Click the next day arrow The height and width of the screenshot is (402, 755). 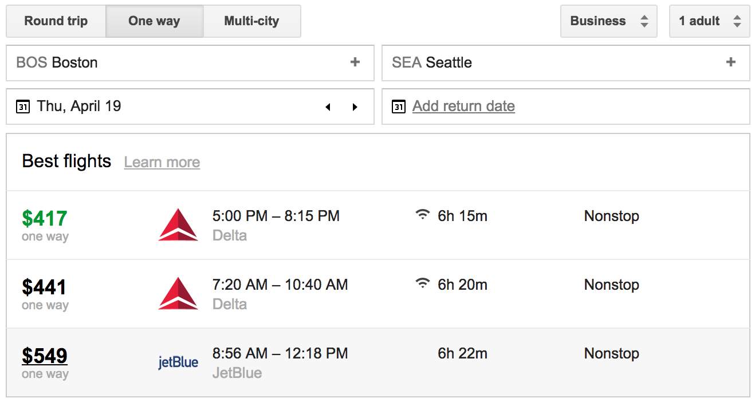tap(355, 107)
